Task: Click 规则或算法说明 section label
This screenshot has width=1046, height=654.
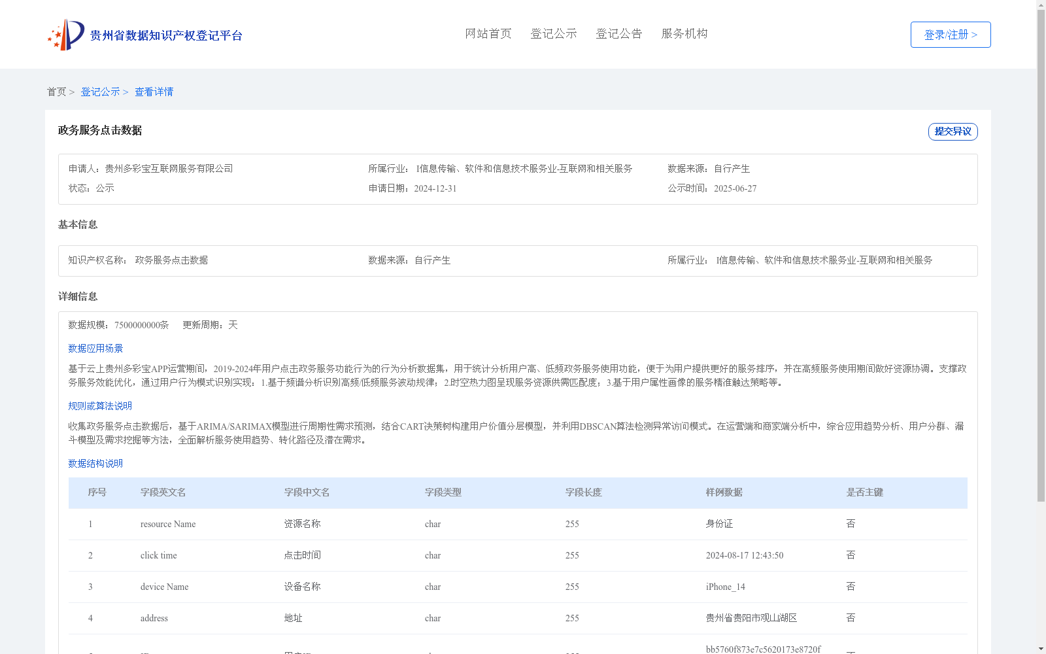Action: click(x=100, y=406)
